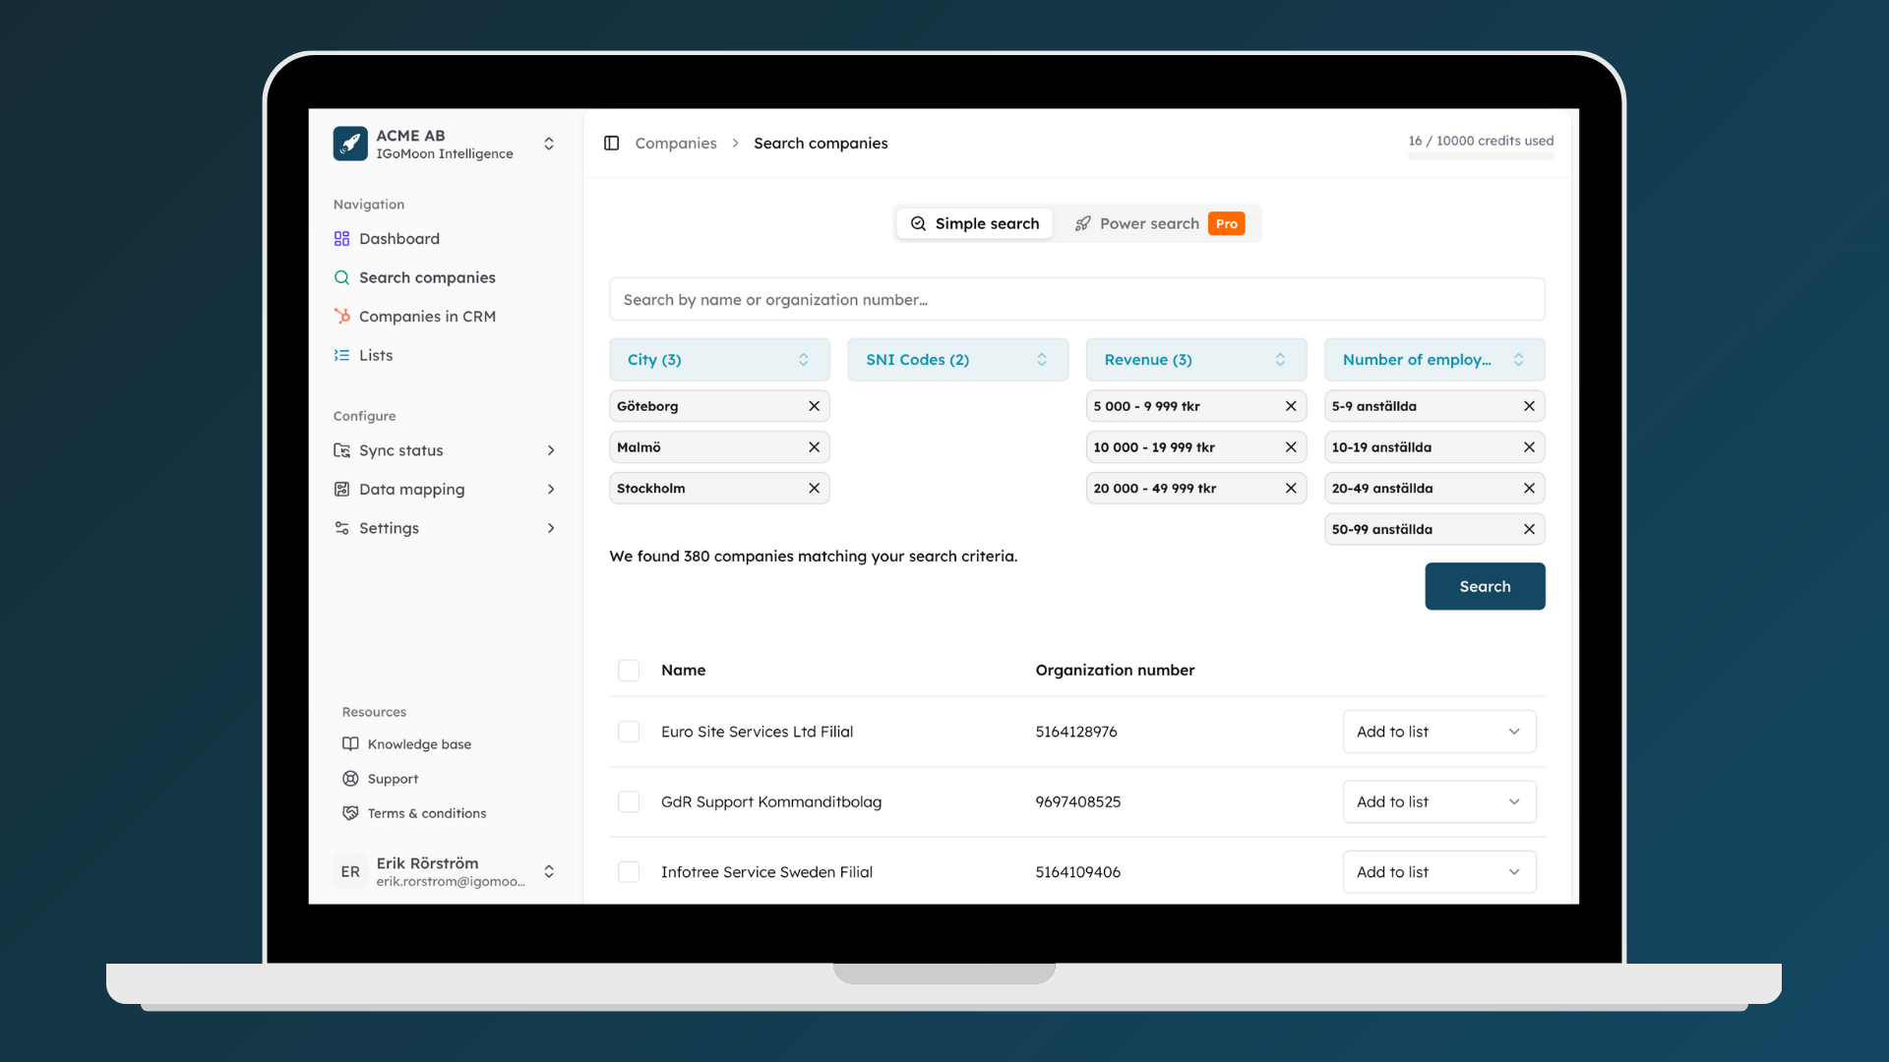1889x1062 pixels.
Task: Open Terms & conditions
Action: pyautogui.click(x=426, y=813)
